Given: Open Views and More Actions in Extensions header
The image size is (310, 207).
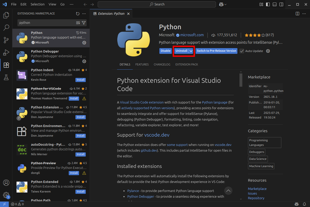Looking at the screenshot, I should click(x=84, y=13).
